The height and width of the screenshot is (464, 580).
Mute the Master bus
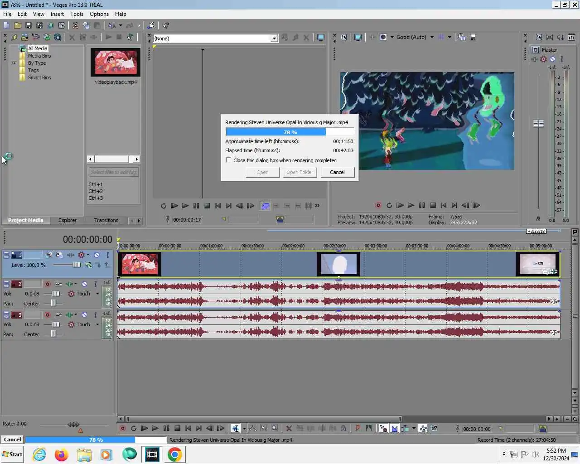[x=552, y=59]
